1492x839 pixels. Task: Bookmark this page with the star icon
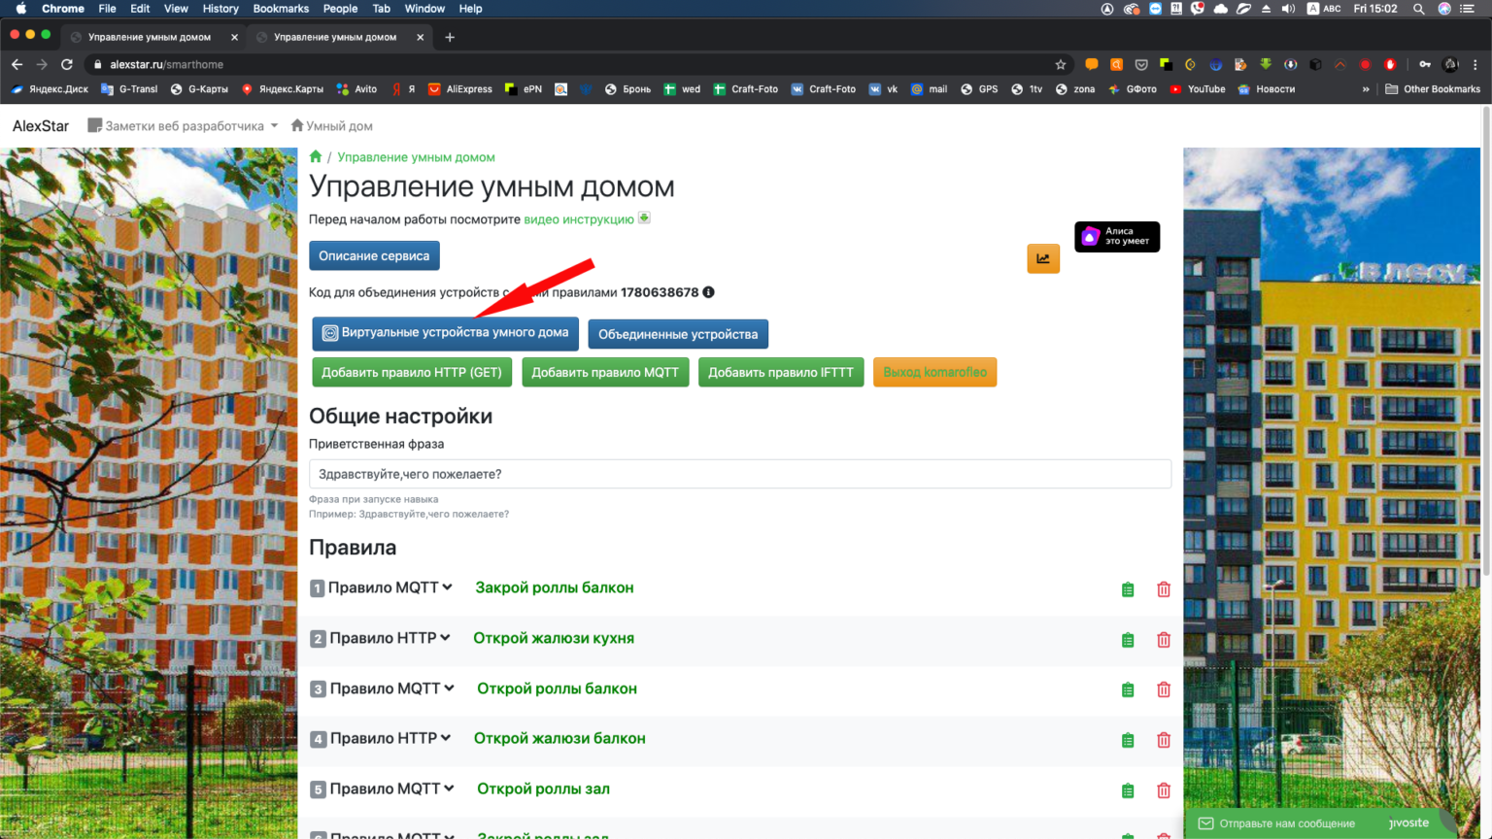[x=1061, y=64]
